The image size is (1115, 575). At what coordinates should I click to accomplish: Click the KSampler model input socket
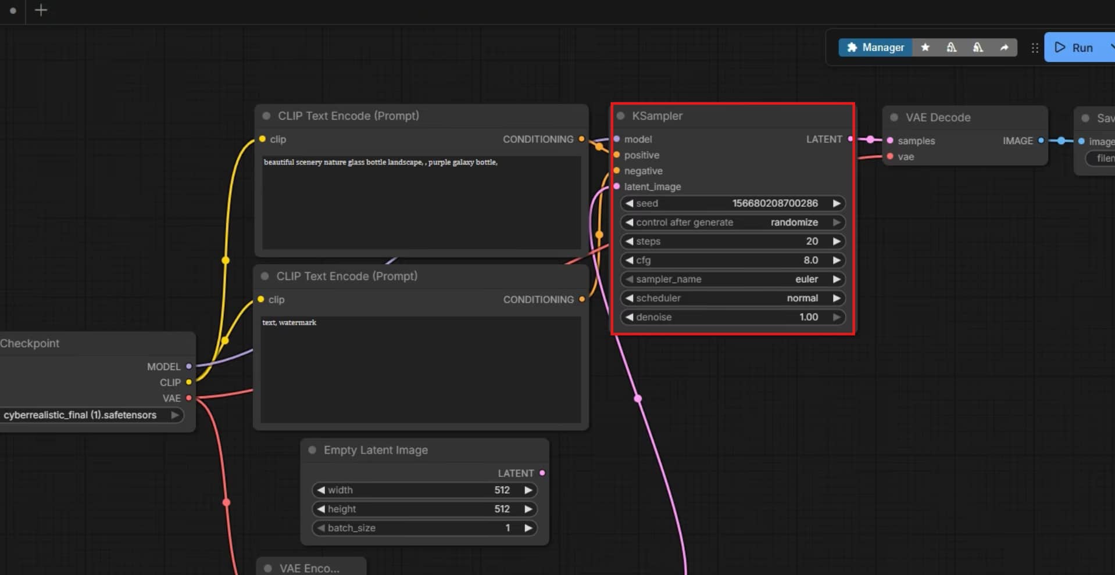[x=617, y=139]
